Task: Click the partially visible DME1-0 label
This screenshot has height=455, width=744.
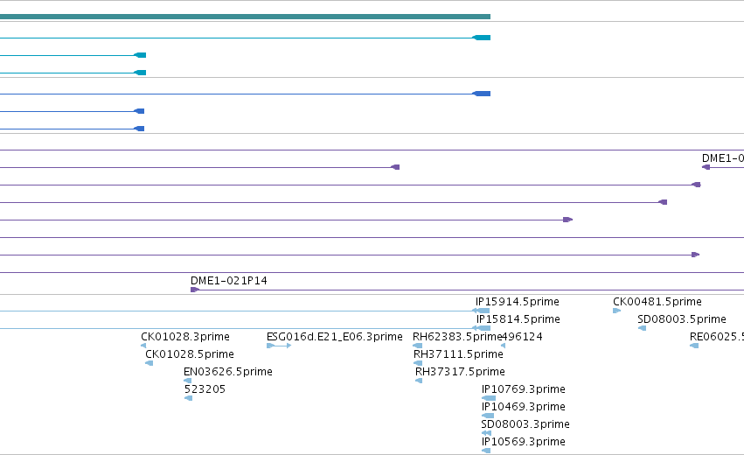Action: (723, 158)
